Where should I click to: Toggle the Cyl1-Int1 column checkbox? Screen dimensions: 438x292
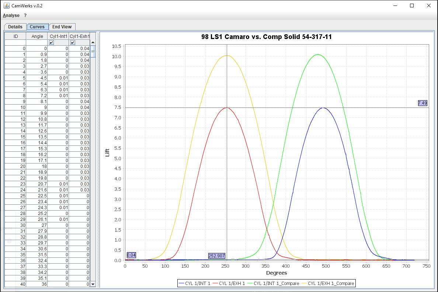click(51, 42)
